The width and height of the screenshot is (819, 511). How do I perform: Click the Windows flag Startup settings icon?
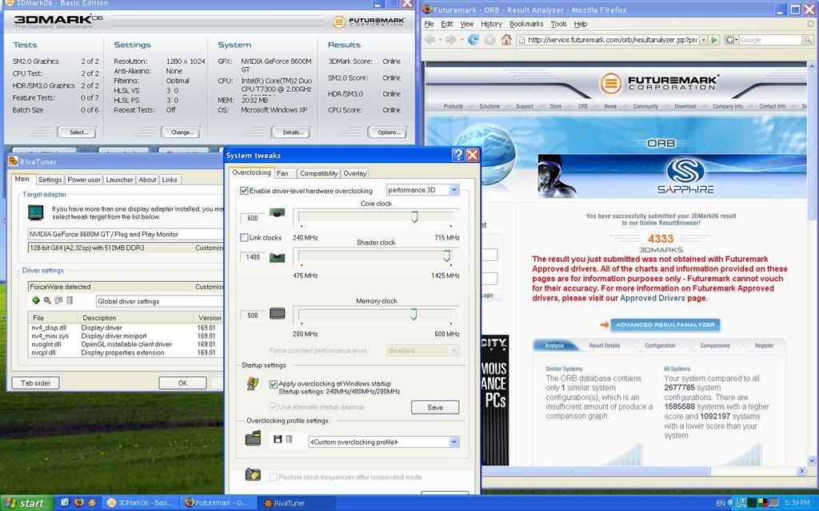click(x=253, y=384)
